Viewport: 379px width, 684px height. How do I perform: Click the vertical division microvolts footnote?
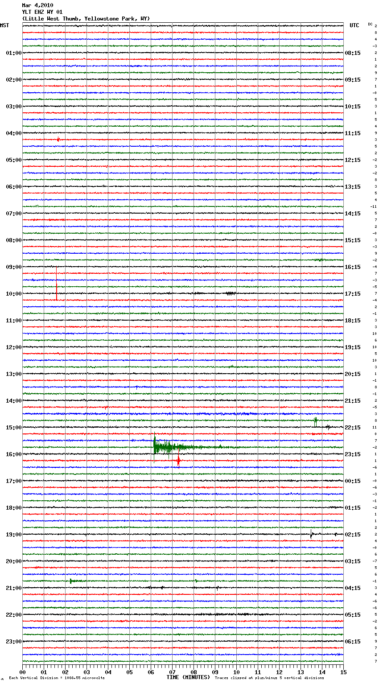[57, 678]
